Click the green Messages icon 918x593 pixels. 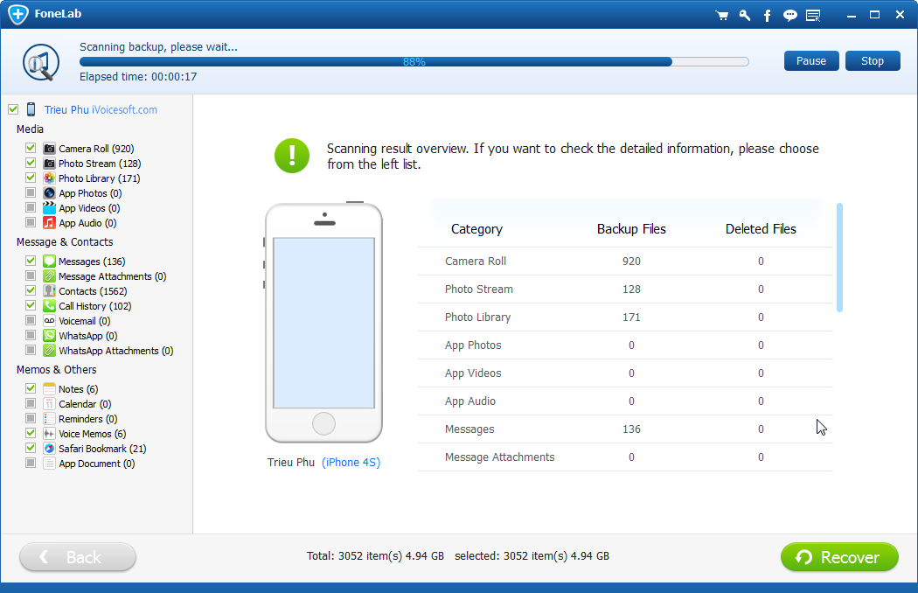click(x=50, y=262)
